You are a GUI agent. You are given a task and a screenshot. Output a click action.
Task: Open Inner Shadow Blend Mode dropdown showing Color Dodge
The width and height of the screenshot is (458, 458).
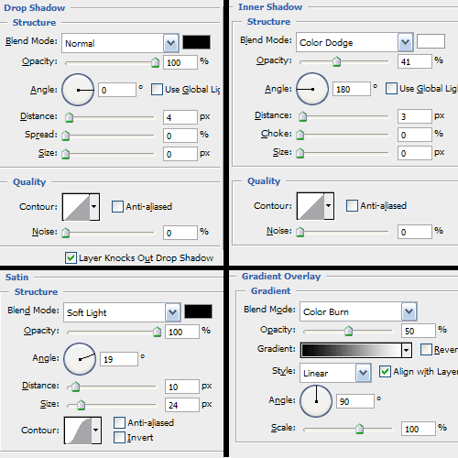(354, 42)
